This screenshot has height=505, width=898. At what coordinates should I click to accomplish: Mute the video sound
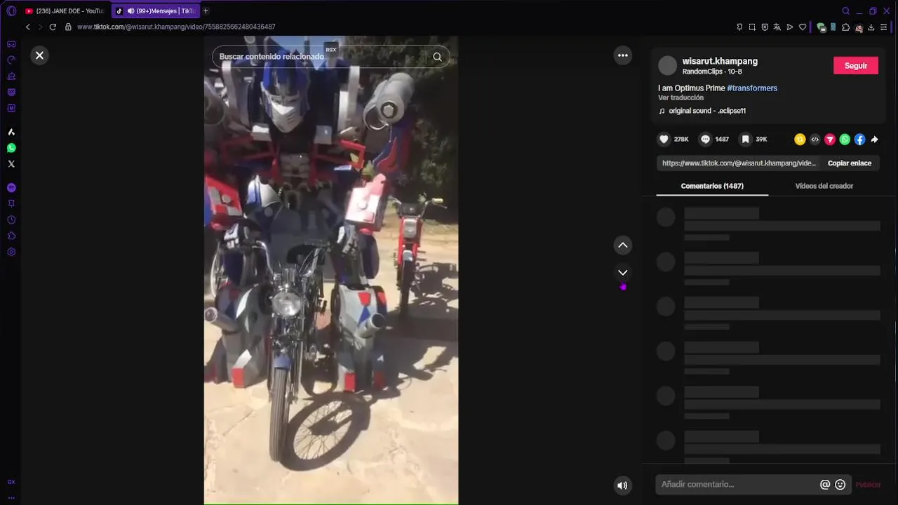622,485
